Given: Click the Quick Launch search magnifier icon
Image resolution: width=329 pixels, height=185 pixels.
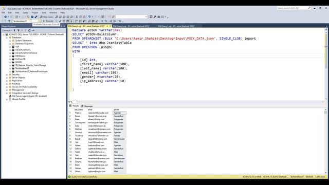Looking at the screenshot, I should tap(309, 8).
